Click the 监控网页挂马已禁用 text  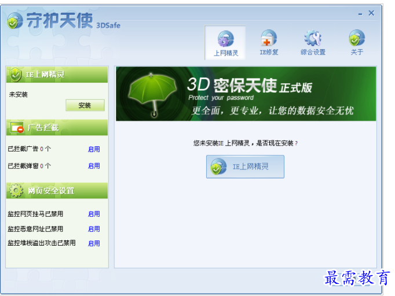tap(35, 214)
